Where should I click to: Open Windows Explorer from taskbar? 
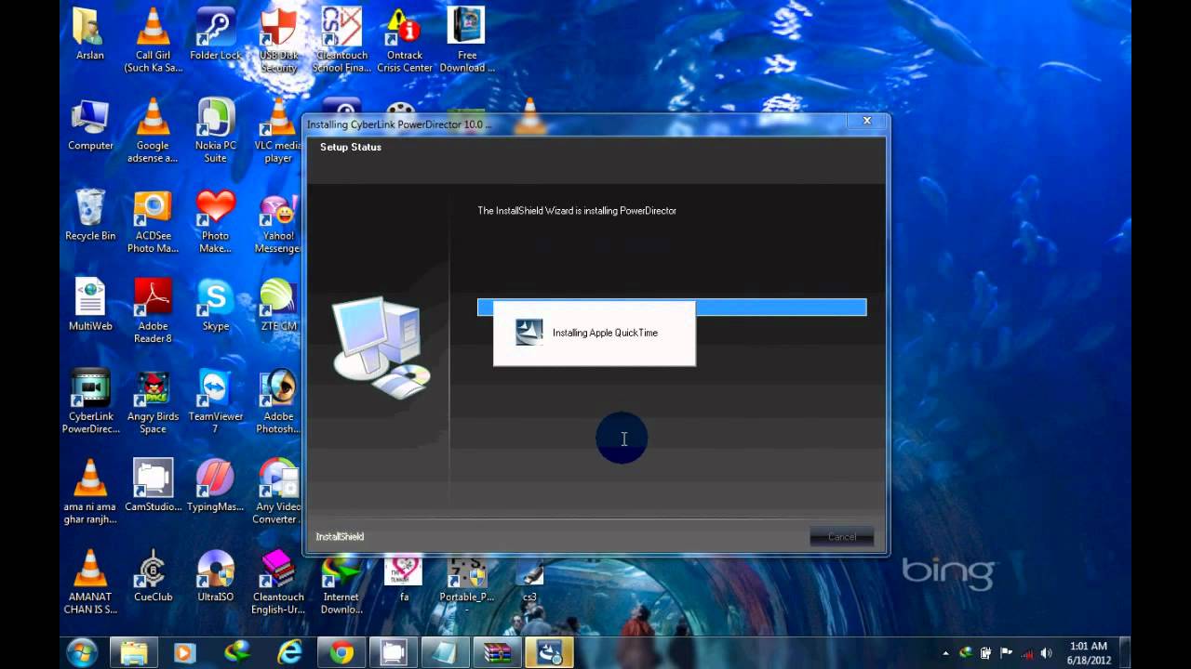(134, 653)
